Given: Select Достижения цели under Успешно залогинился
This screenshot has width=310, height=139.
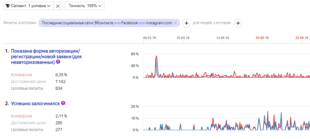Looking at the screenshot, I should 28,123.
